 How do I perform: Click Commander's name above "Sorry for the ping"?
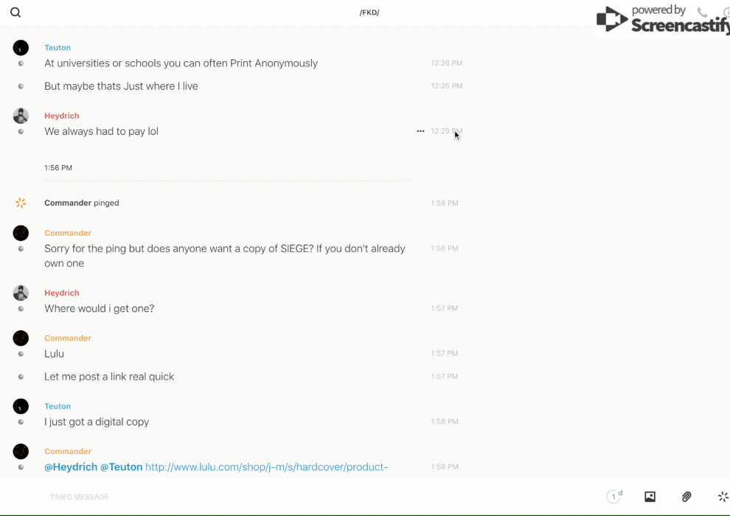pyautogui.click(x=68, y=233)
